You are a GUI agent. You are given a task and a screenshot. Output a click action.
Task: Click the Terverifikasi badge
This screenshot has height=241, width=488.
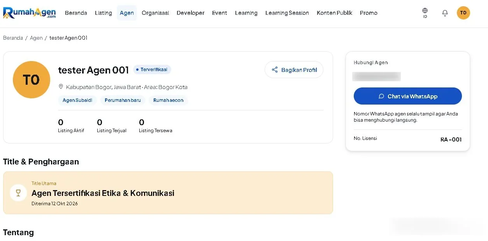pyautogui.click(x=152, y=70)
